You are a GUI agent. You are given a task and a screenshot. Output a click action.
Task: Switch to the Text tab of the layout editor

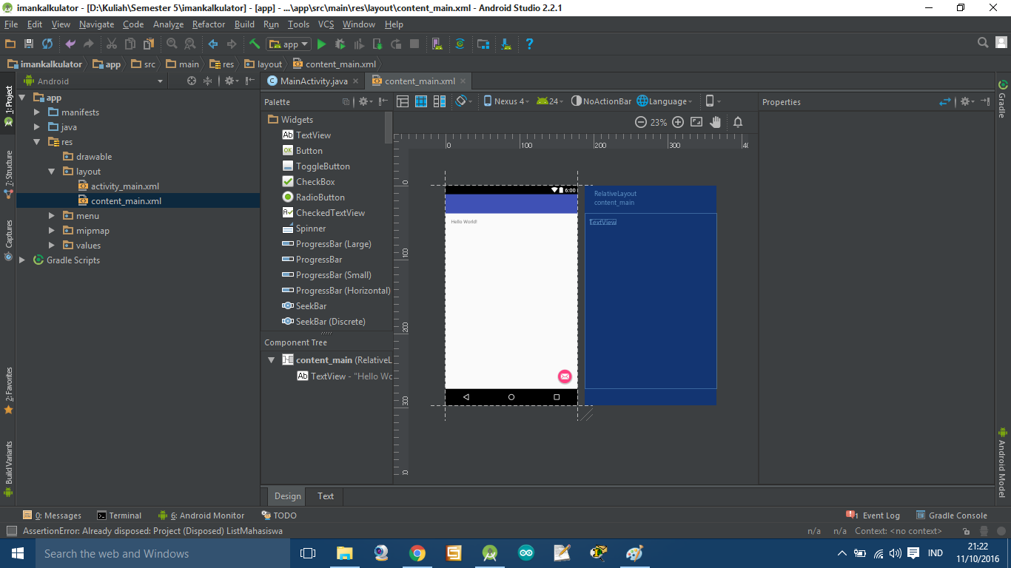click(x=325, y=496)
